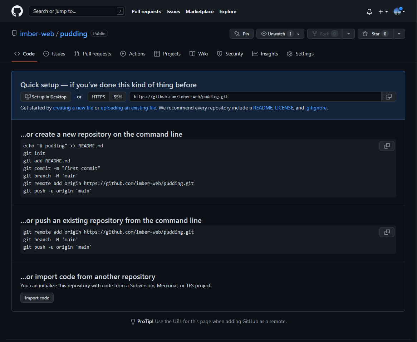This screenshot has height=342, width=417.
Task: Click Set up in Desktop button
Action: (46, 97)
